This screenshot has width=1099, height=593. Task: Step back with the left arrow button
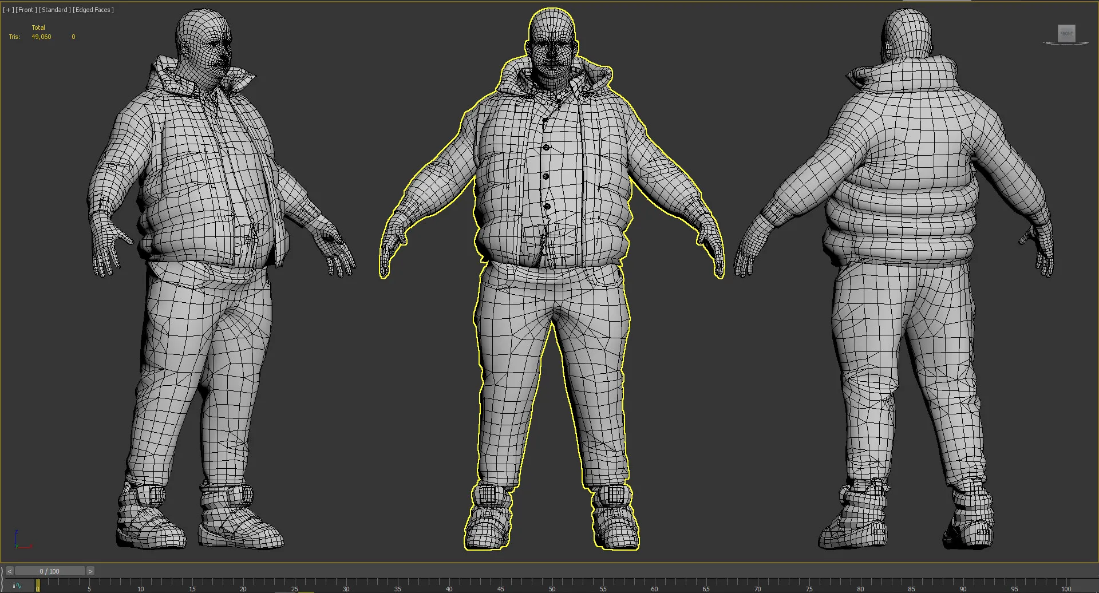click(x=10, y=571)
